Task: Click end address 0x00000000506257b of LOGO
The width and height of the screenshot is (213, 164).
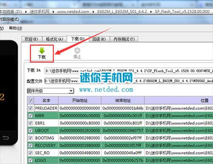Action: (x=123, y=160)
